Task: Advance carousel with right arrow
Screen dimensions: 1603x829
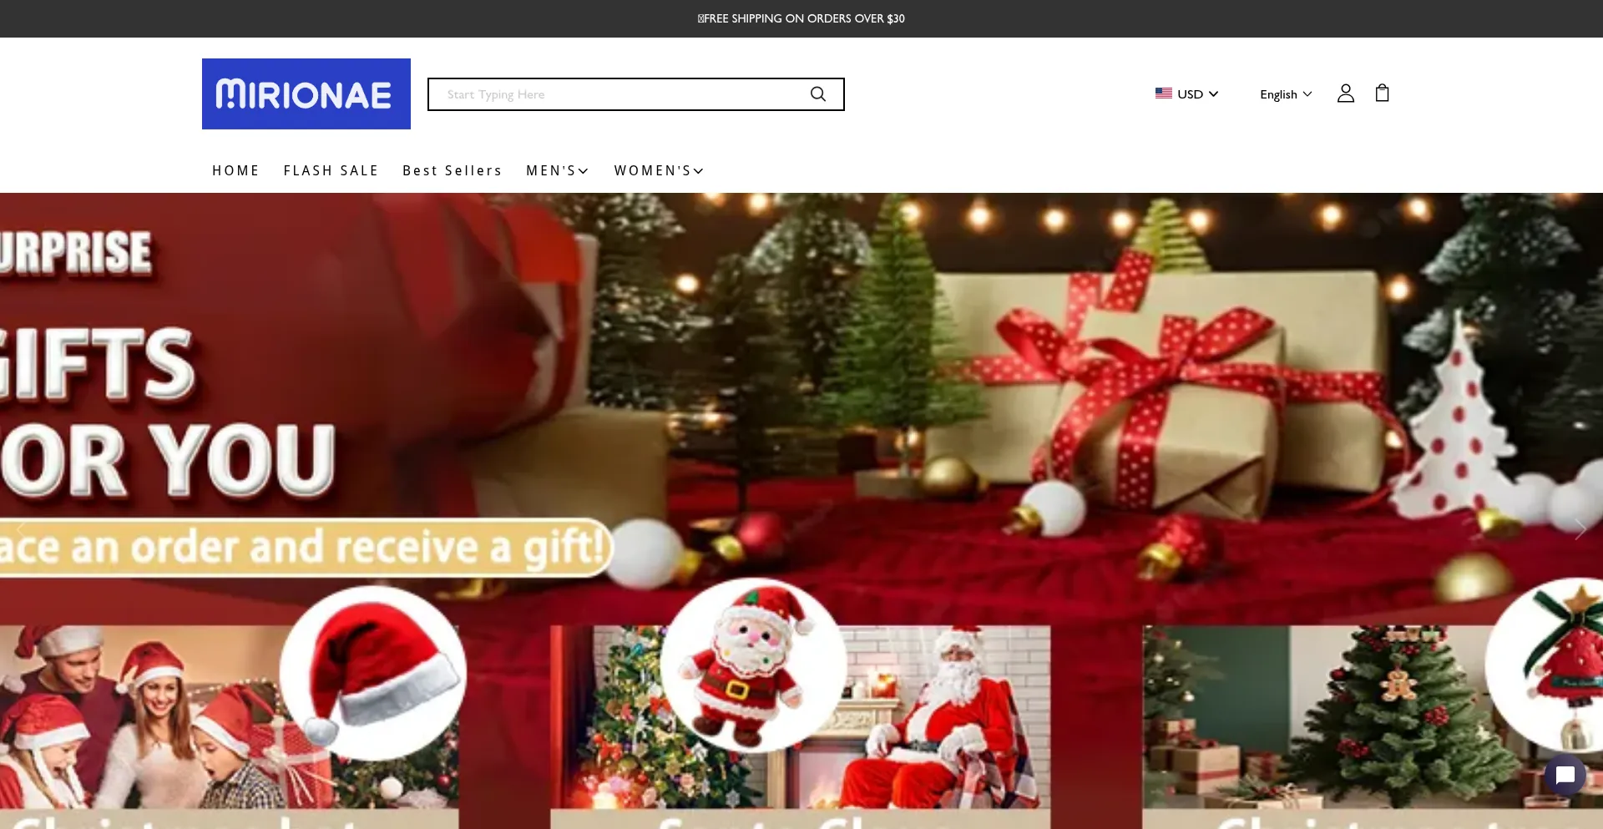Action: [x=1580, y=528]
